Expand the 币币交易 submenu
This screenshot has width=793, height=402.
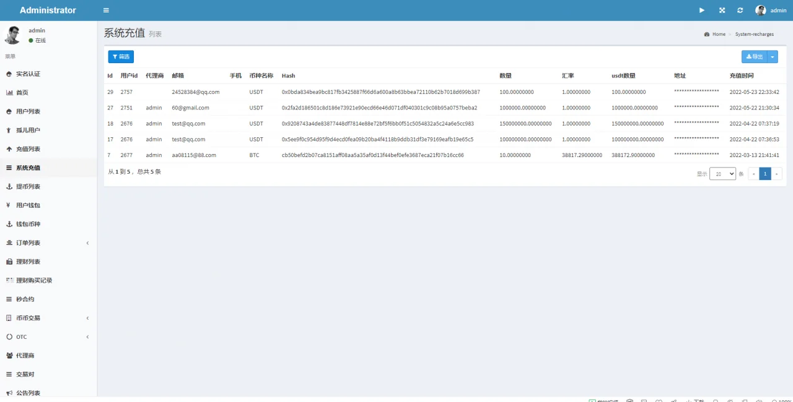pyautogui.click(x=28, y=318)
